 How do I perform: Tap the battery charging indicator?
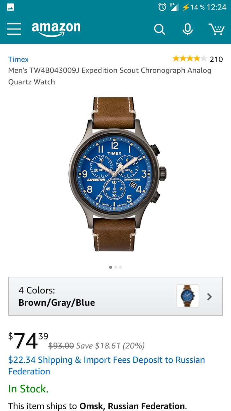click(185, 7)
